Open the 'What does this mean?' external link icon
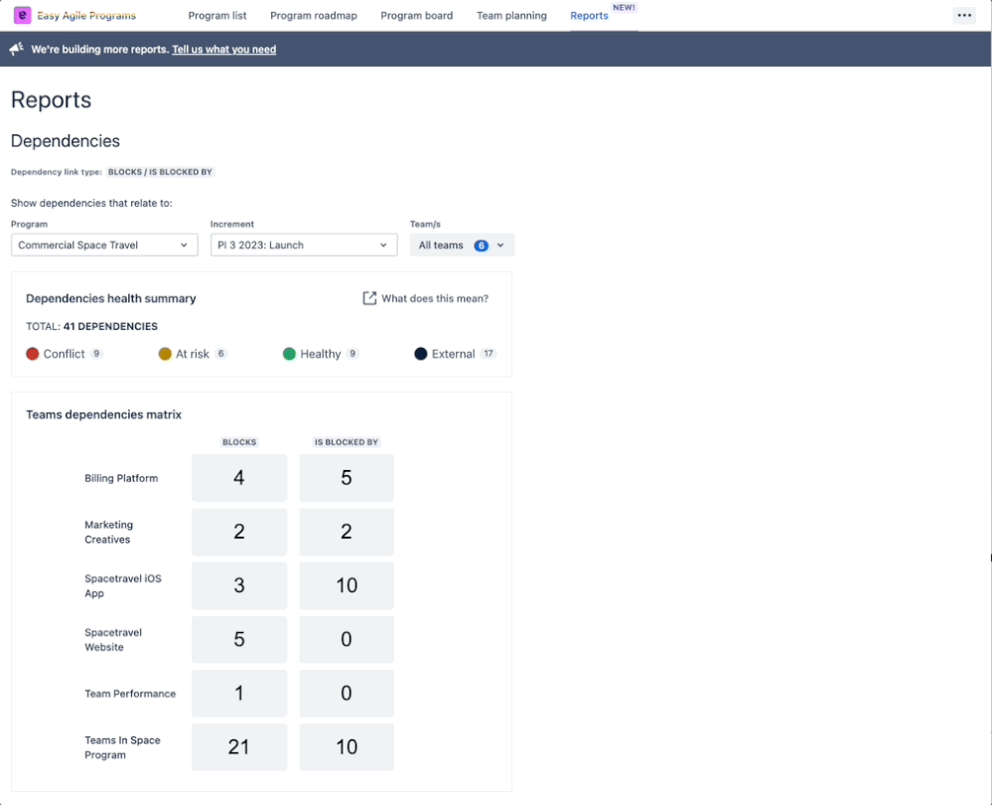Viewport: 992px width, 805px height. [368, 297]
